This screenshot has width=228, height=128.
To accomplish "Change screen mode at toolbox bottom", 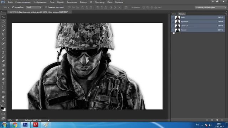I will click(x=3, y=118).
